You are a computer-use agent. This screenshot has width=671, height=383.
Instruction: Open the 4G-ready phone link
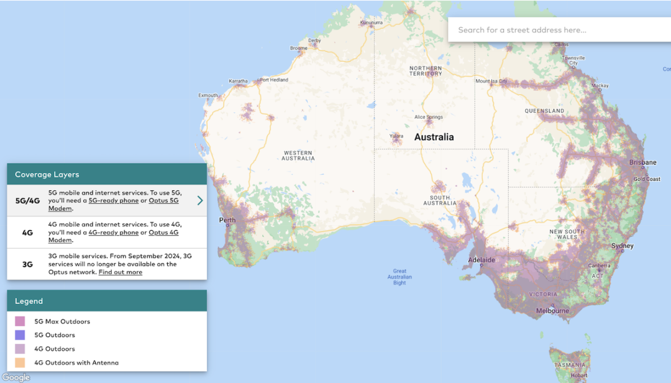click(x=112, y=233)
